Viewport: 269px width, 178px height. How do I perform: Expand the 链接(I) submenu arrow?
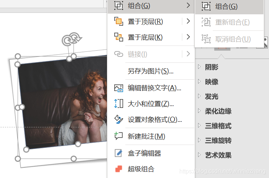[189, 54]
